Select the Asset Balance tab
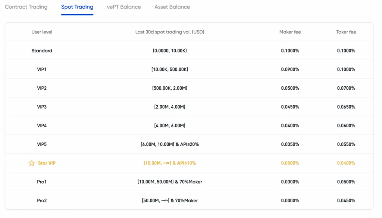This screenshot has height=218, width=382. 172,7
